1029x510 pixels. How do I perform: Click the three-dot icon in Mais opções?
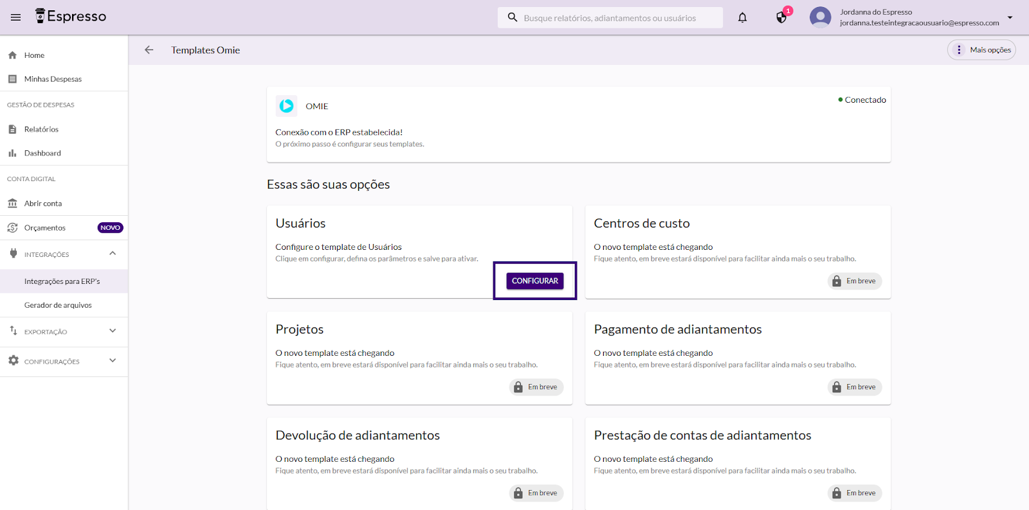point(959,49)
